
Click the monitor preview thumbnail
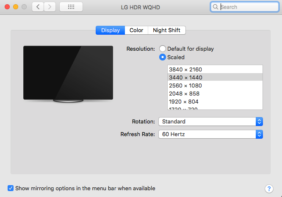tap(68, 74)
